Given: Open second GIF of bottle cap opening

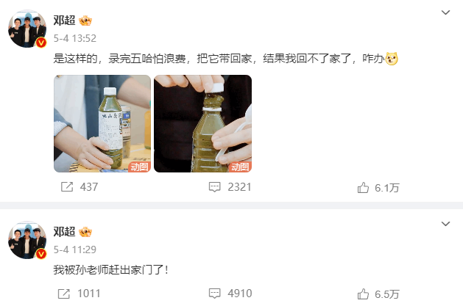Looking at the screenshot, I should [203, 123].
